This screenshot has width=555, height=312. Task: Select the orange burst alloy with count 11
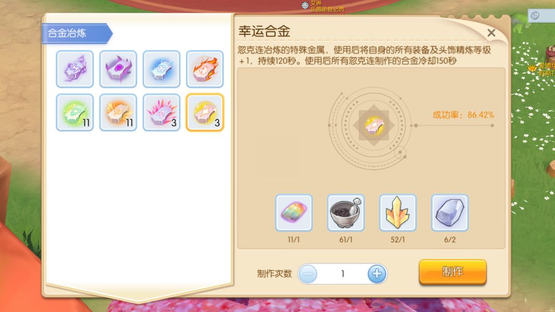click(x=118, y=112)
